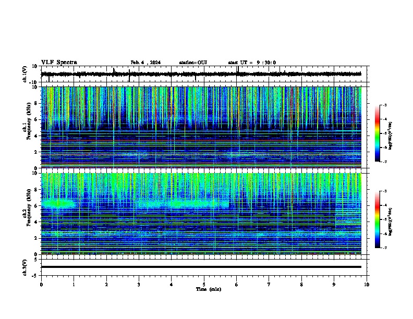Click the 4 kHz tick label on ch.1 spectrogram
Screen dimensions: 413x319
point(37,136)
